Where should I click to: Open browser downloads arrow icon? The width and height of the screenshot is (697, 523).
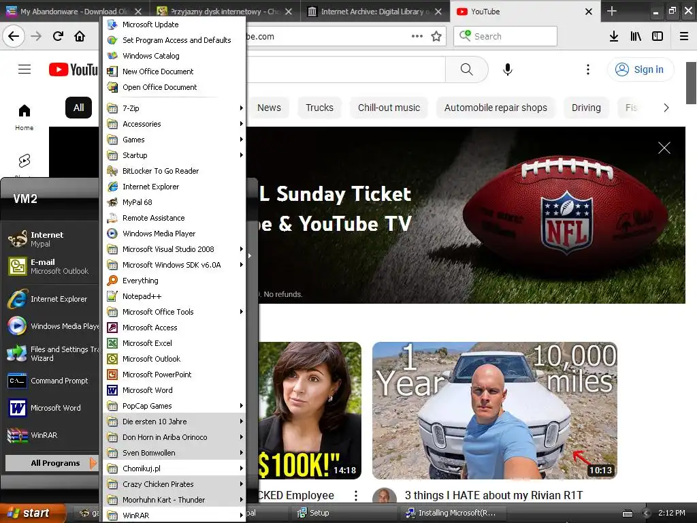(614, 37)
